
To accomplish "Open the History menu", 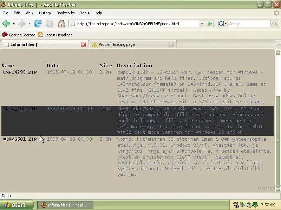I will pos(45,13).
